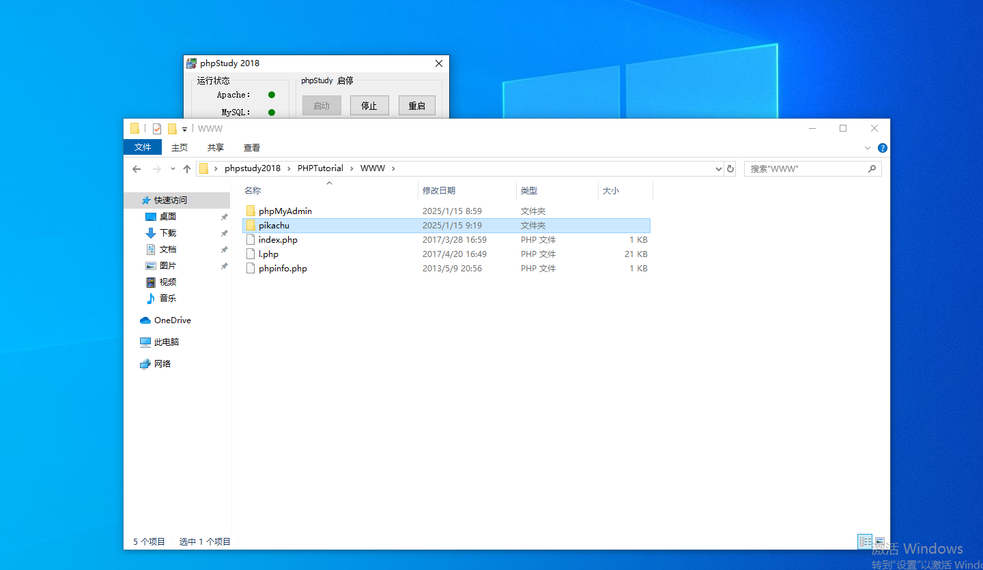Open 桌面 in quick access
The image size is (983, 570).
click(168, 216)
